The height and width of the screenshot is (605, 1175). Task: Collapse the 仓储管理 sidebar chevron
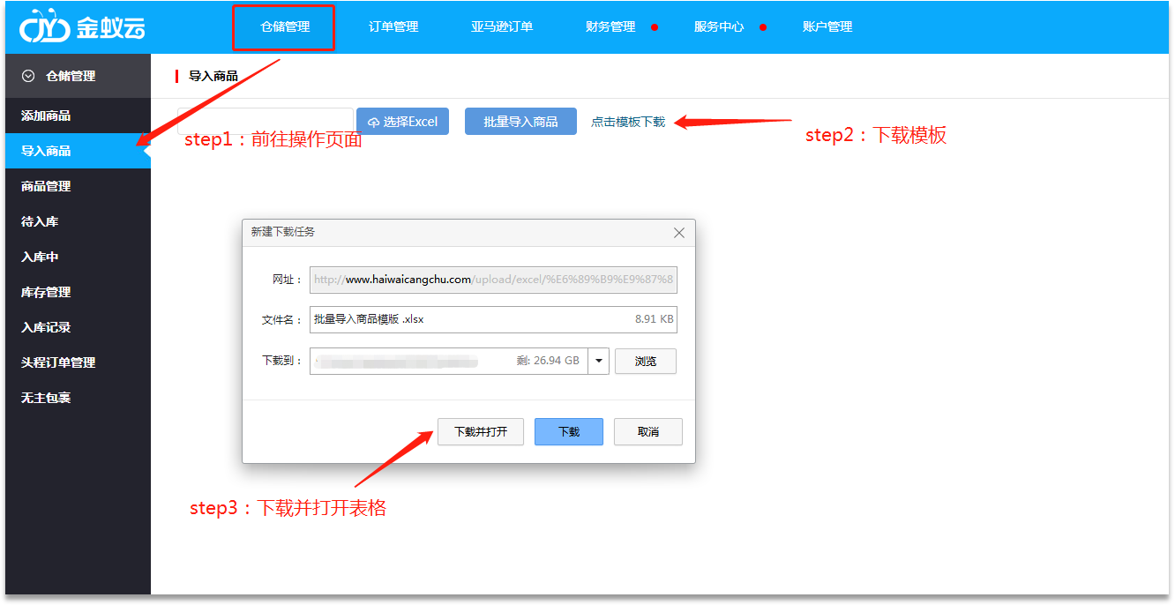click(28, 77)
